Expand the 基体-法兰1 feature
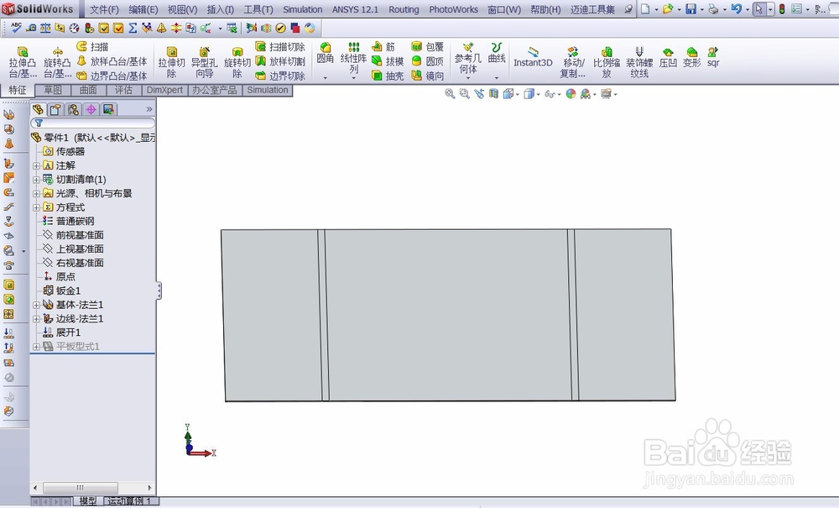Image resolution: width=839 pixels, height=508 pixels. (x=36, y=305)
